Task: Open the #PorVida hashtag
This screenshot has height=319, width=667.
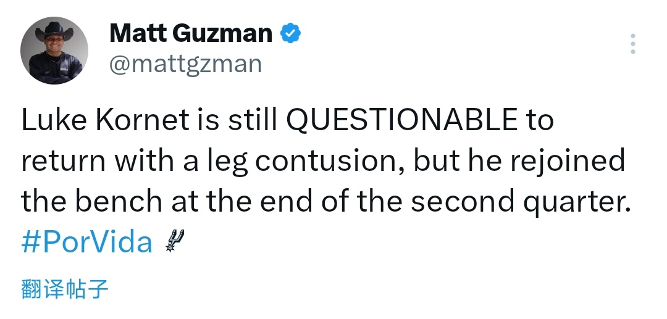Action: point(87,241)
